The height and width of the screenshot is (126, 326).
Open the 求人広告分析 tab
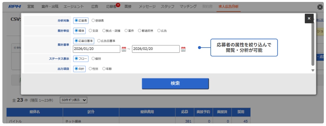coord(229,6)
